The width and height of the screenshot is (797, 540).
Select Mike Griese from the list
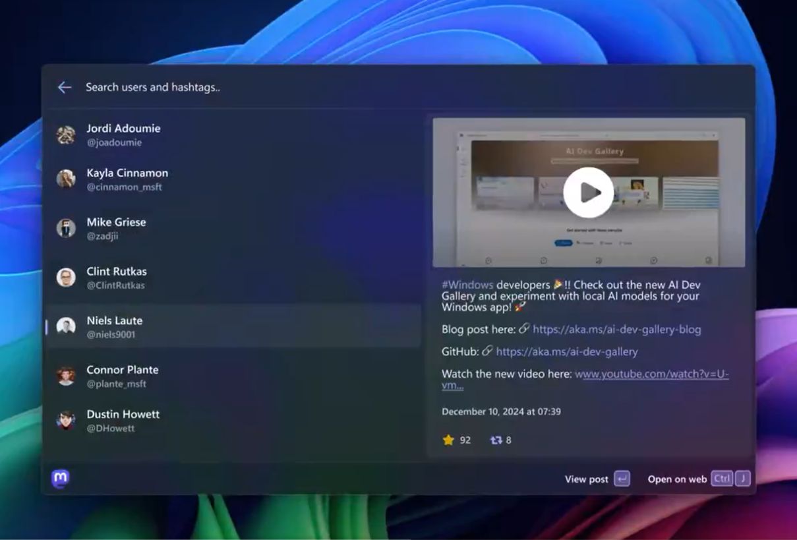(233, 228)
